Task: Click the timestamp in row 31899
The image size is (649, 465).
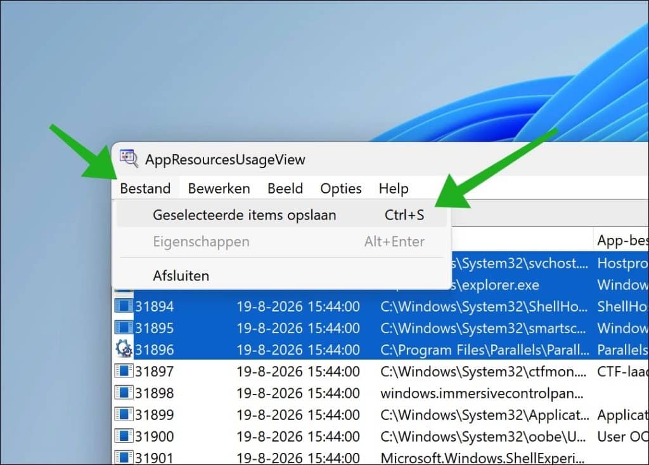Action: pos(298,415)
